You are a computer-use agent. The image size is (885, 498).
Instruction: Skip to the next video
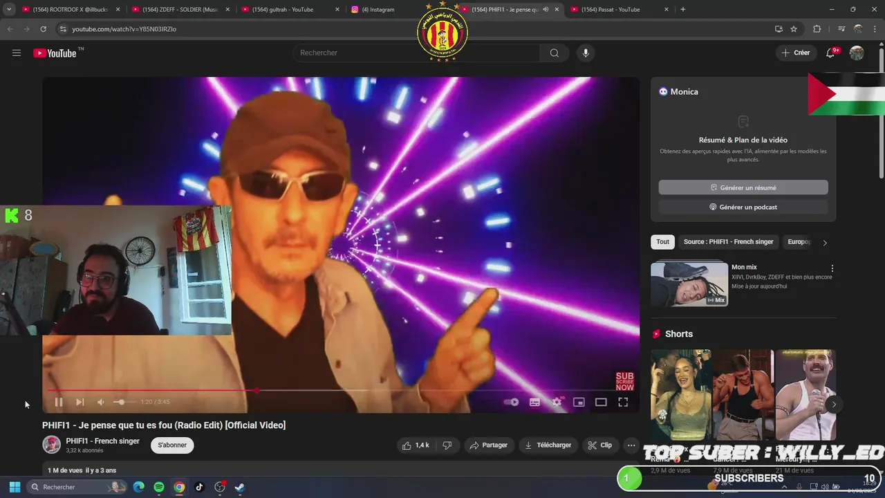(x=80, y=402)
